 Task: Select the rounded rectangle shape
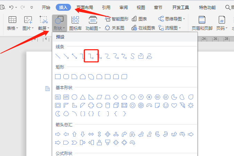coord(66,77)
